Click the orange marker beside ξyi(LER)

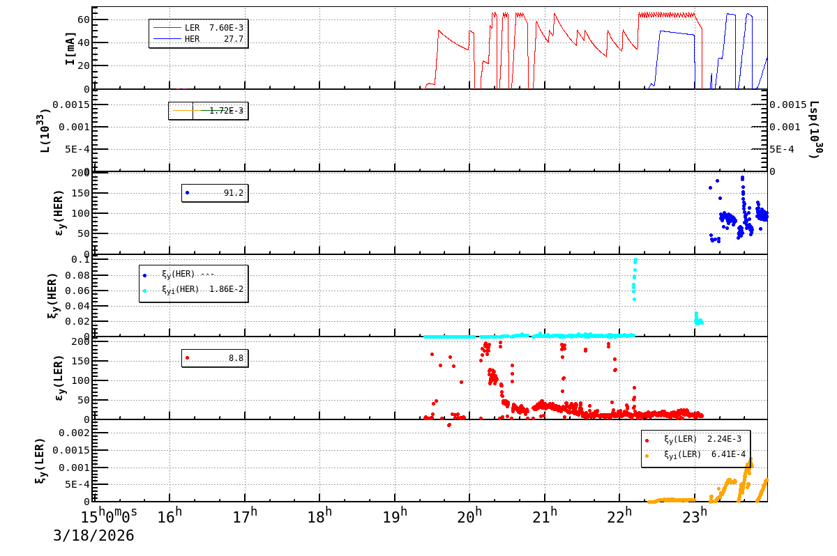647,456
